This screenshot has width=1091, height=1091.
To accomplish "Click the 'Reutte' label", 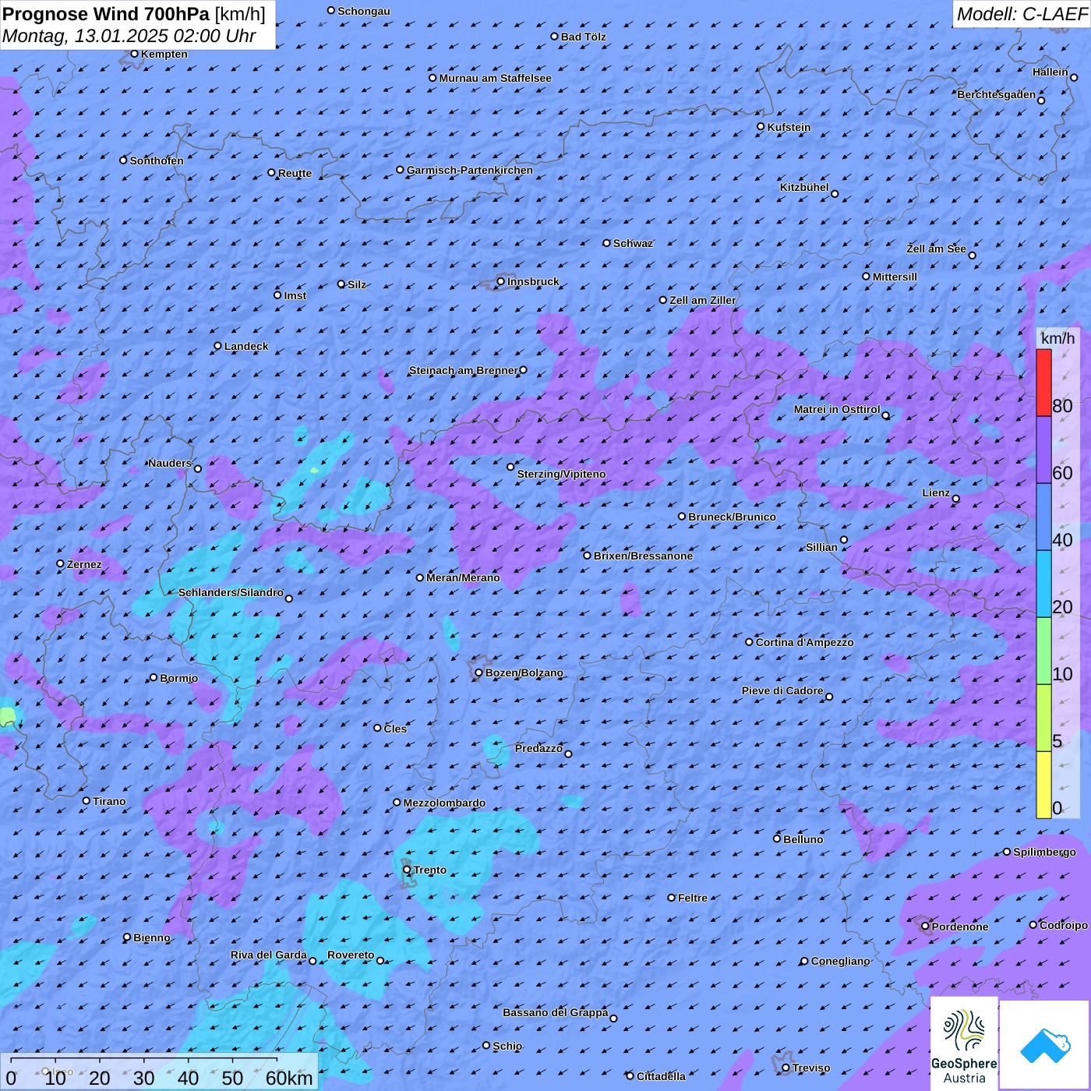I will [x=295, y=173].
